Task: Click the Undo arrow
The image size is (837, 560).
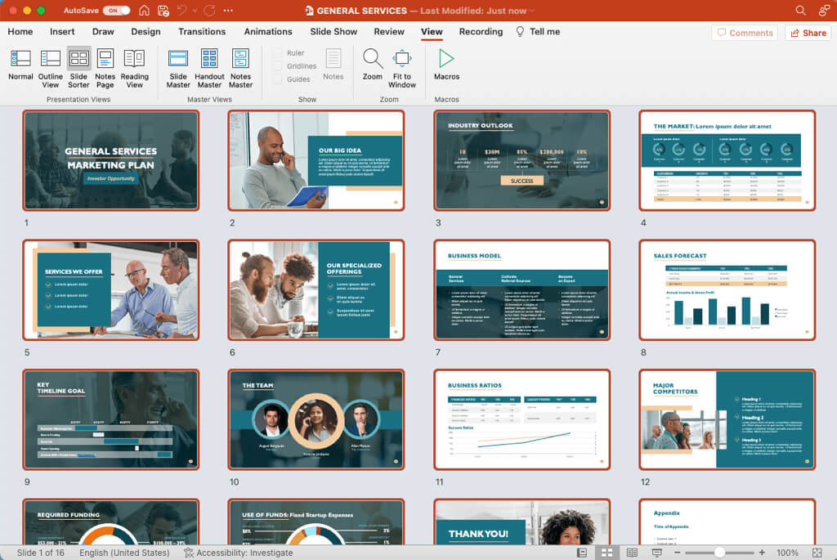Action: [182, 10]
